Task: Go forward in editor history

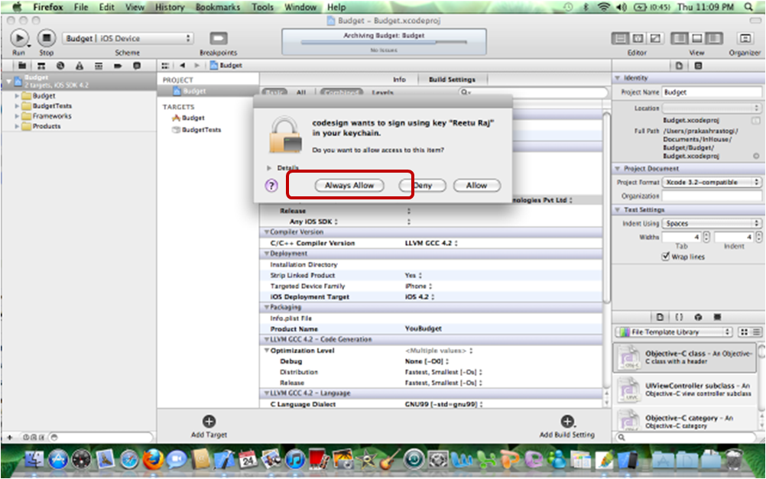Action: [197, 66]
